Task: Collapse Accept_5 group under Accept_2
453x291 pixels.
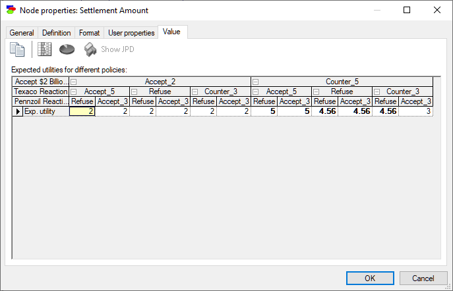Action: point(74,92)
